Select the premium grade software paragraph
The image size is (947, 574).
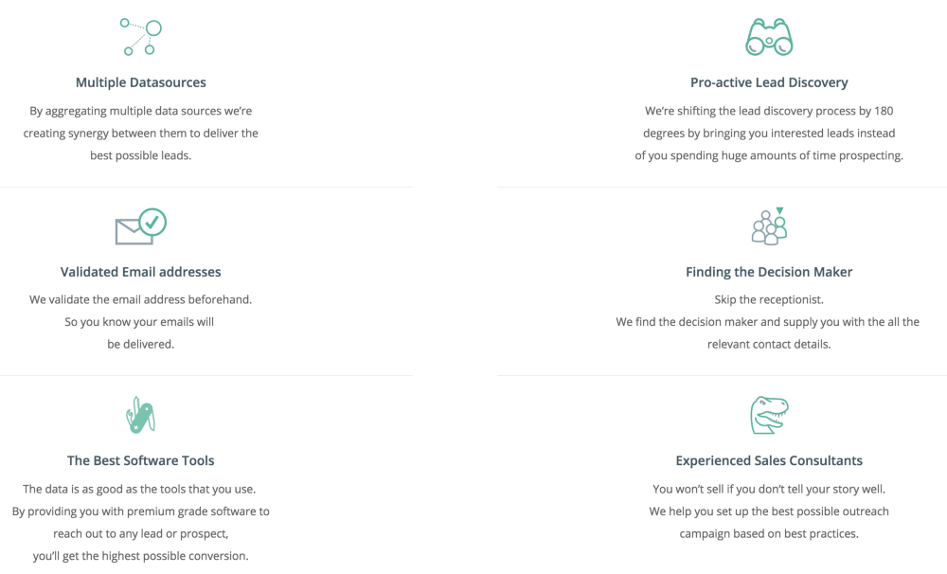[141, 522]
